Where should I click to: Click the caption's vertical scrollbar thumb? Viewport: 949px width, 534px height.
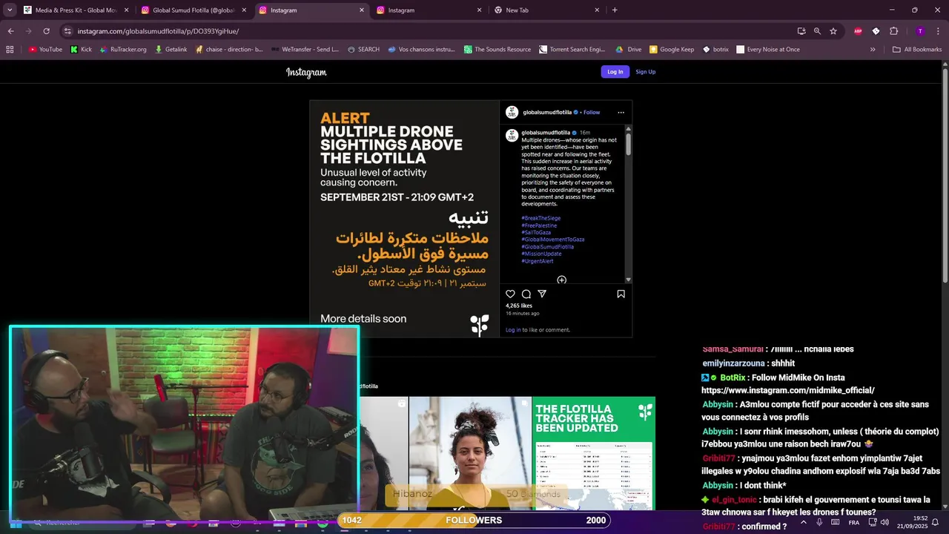tap(628, 143)
